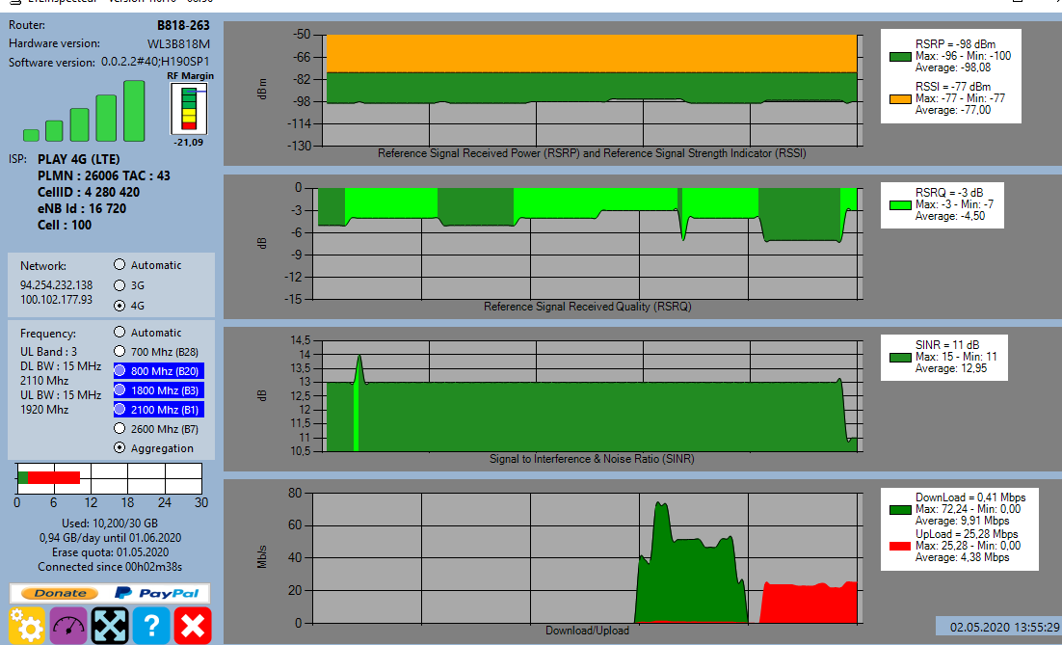Click the eNB Id : 16 720 line
This screenshot has height=645, width=1062.
pos(82,208)
